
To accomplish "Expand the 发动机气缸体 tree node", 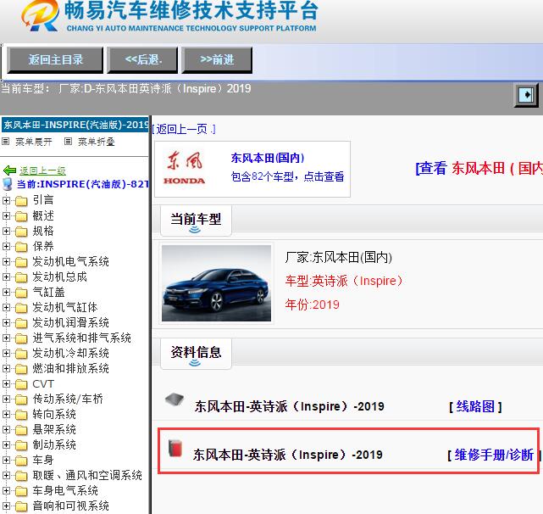I will coord(6,307).
